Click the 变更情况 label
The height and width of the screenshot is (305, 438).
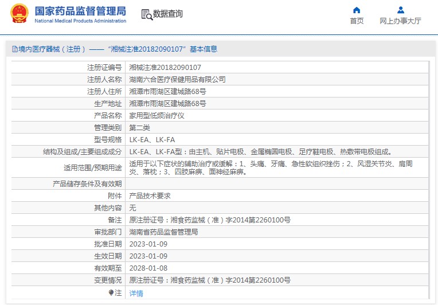point(108,280)
